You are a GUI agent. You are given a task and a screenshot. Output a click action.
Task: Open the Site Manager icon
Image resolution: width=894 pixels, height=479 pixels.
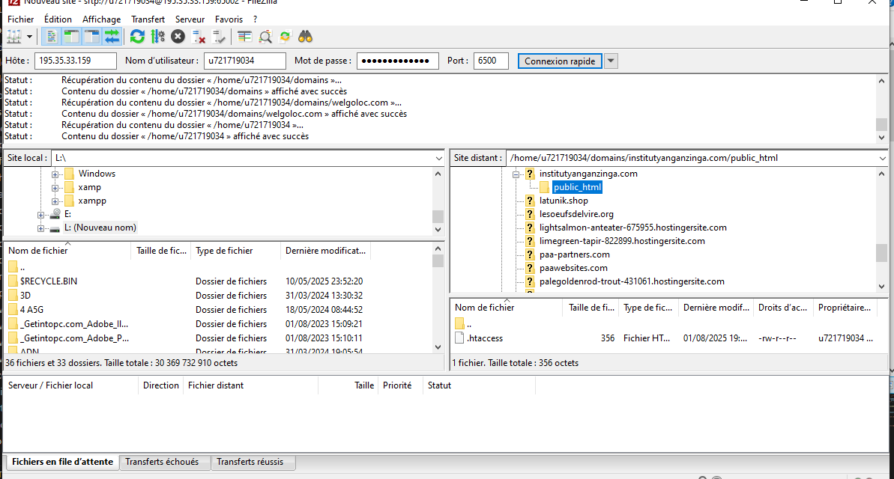13,36
